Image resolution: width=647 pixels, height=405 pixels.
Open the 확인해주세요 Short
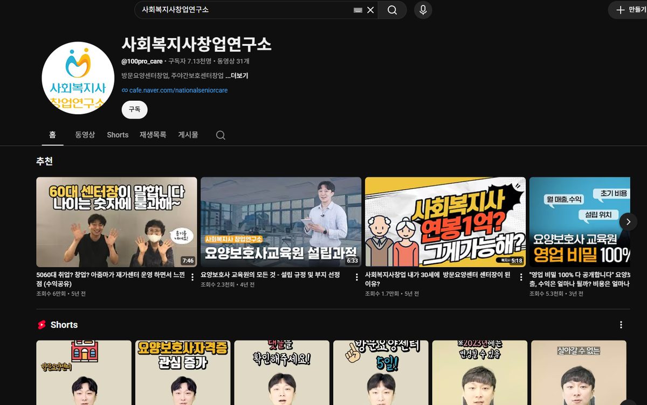[281, 373]
